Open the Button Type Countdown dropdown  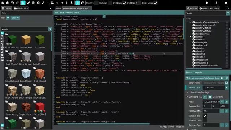pos(227,88)
